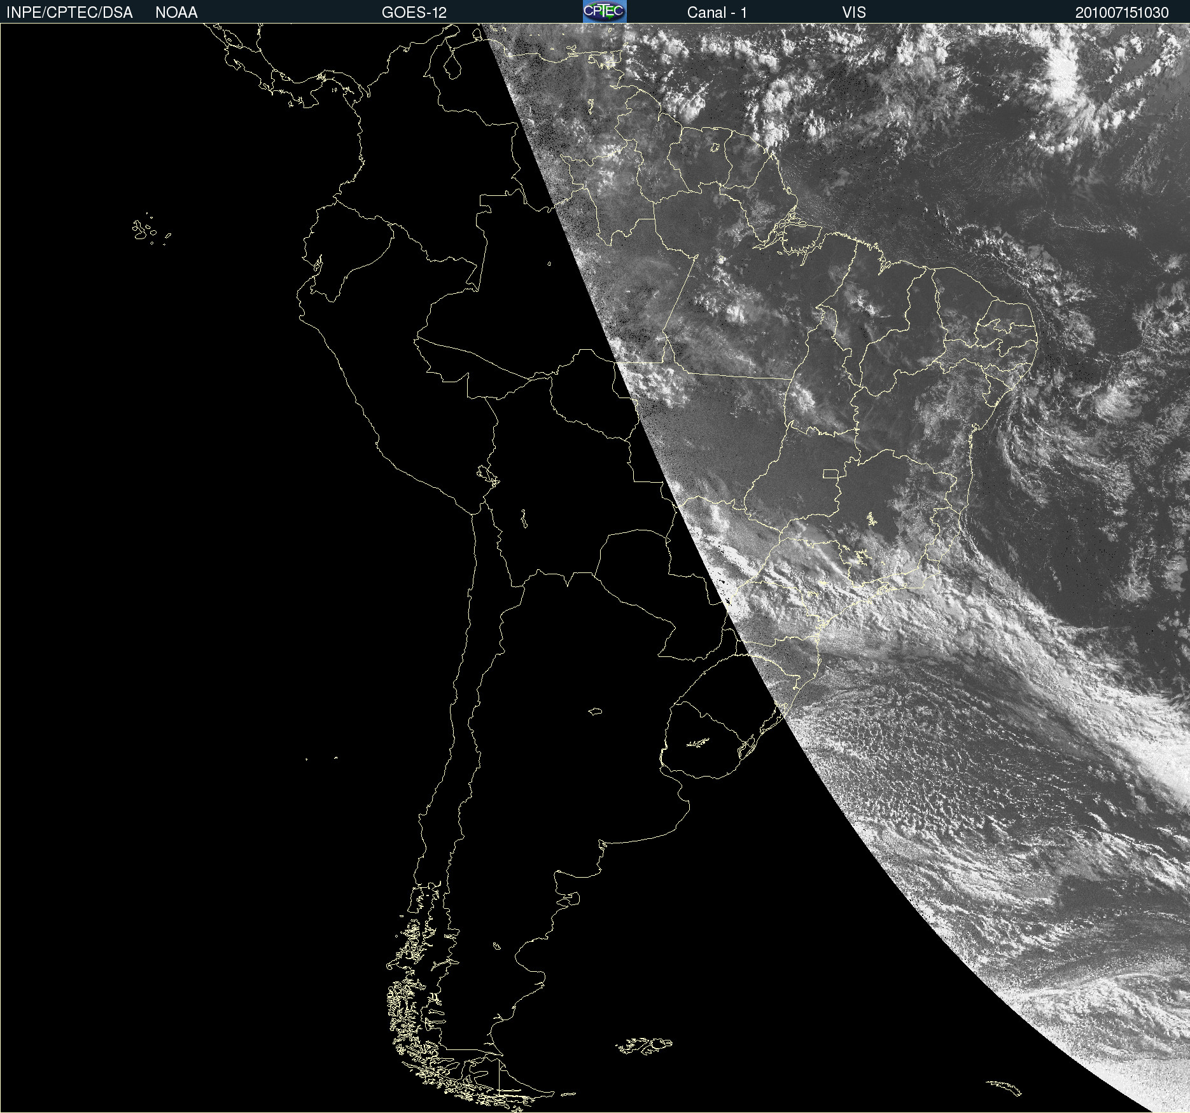Select the Canal - 1 label
This screenshot has height=1113, width=1190.
(x=717, y=12)
